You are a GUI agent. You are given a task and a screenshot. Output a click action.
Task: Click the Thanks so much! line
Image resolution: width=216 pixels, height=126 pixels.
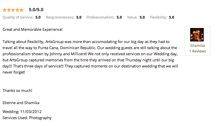[x=17, y=91]
